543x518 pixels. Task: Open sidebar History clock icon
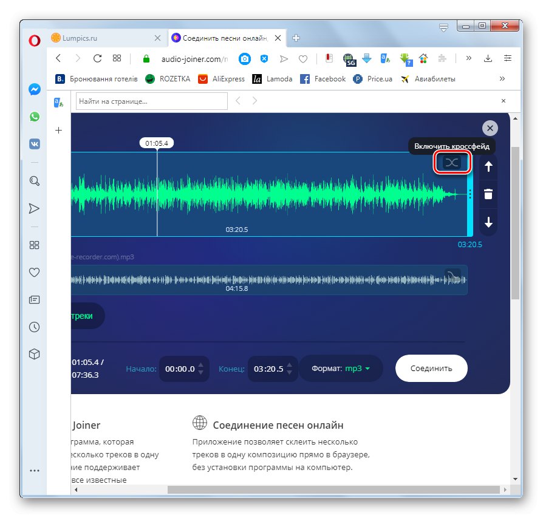(x=34, y=327)
